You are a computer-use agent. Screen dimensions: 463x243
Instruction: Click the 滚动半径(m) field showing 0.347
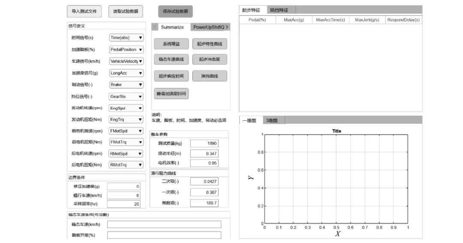[x=204, y=153]
